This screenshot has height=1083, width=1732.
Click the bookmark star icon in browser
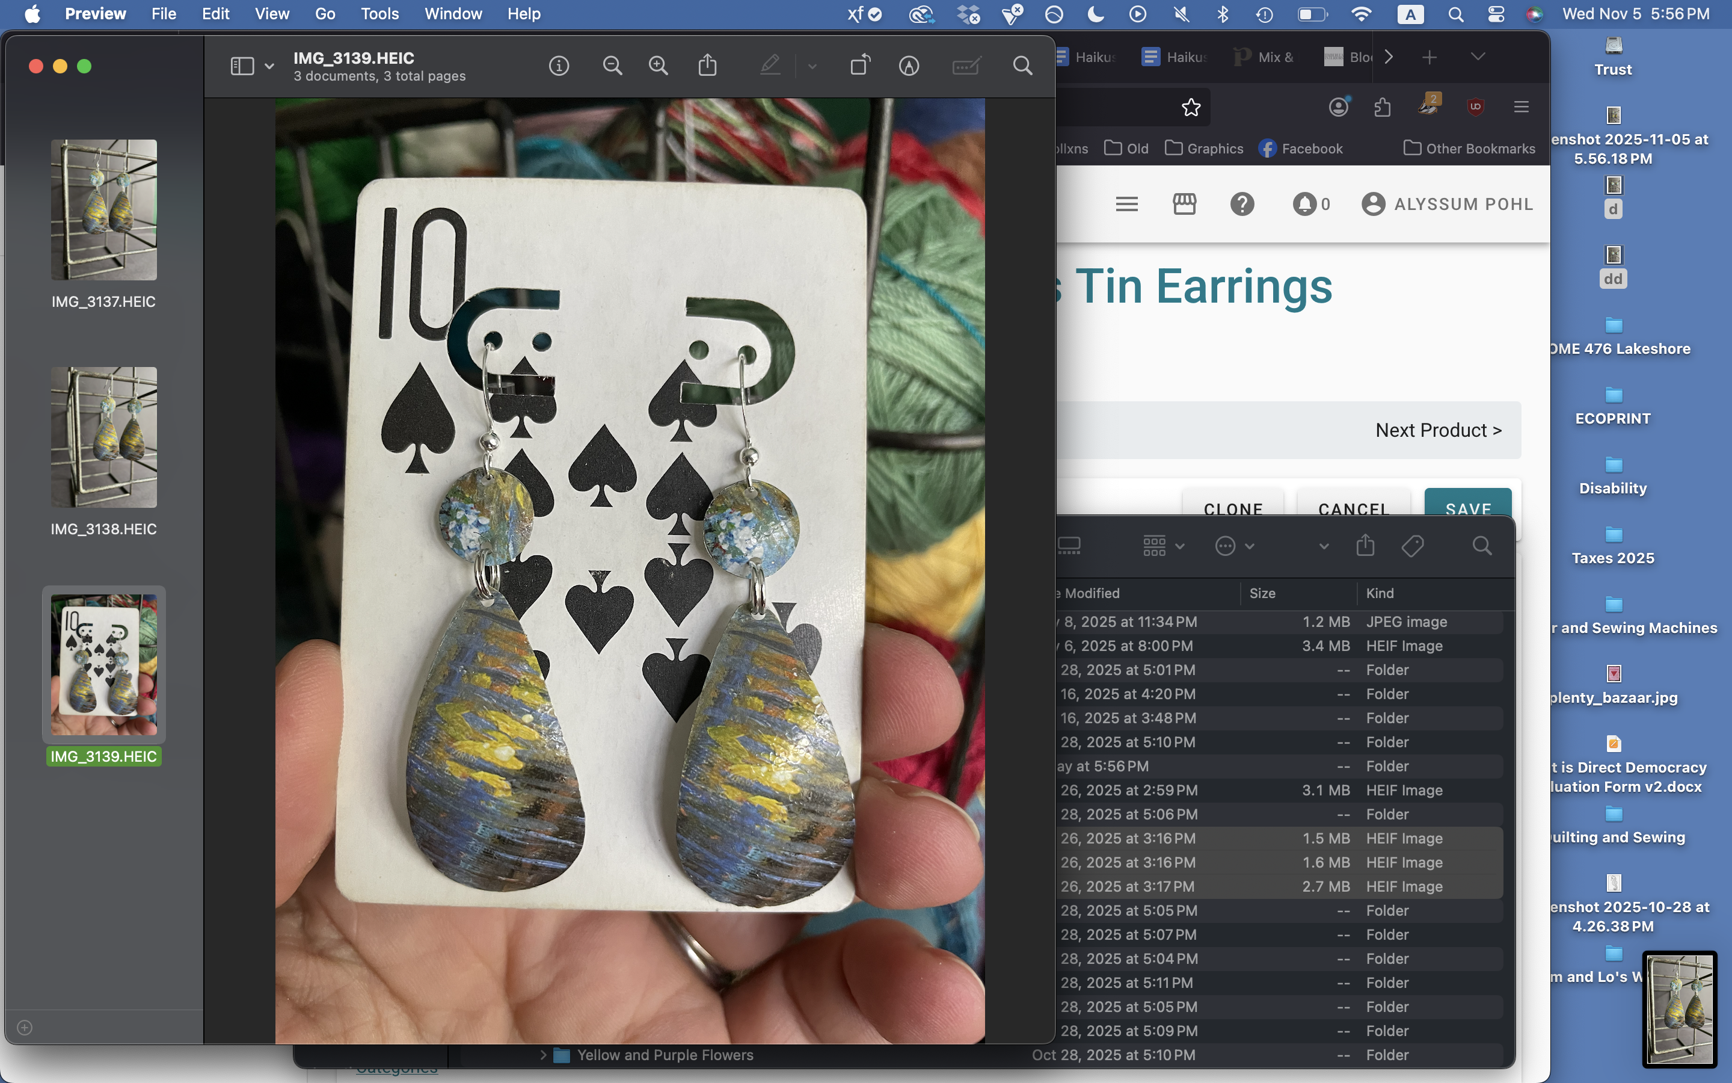click(x=1191, y=108)
